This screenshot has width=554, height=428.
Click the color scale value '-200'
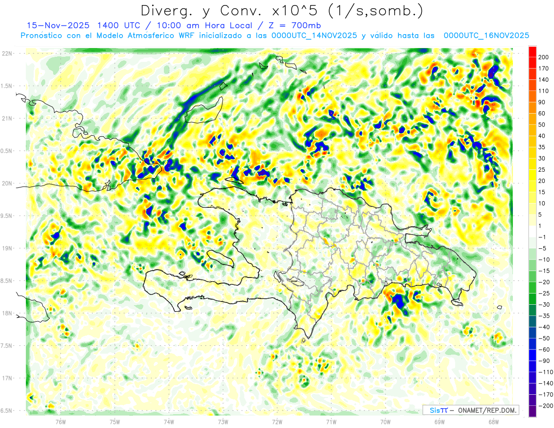(546, 406)
